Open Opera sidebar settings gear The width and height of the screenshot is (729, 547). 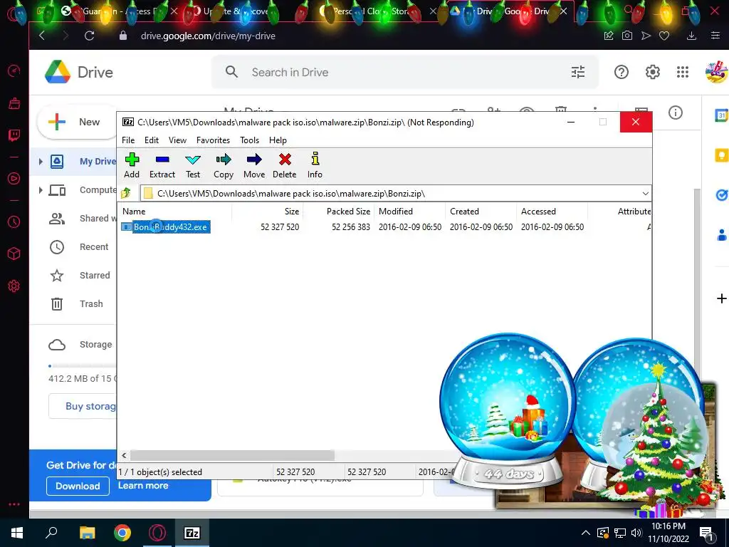coord(14,286)
